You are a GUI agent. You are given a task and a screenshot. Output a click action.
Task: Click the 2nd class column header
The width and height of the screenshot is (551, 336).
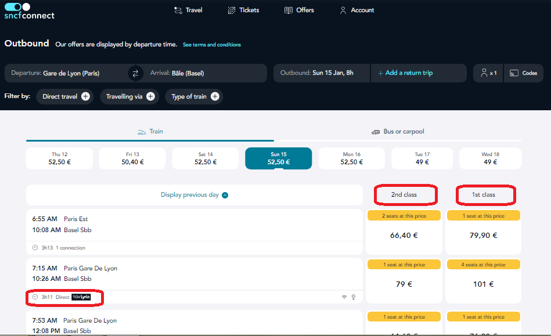pos(404,194)
